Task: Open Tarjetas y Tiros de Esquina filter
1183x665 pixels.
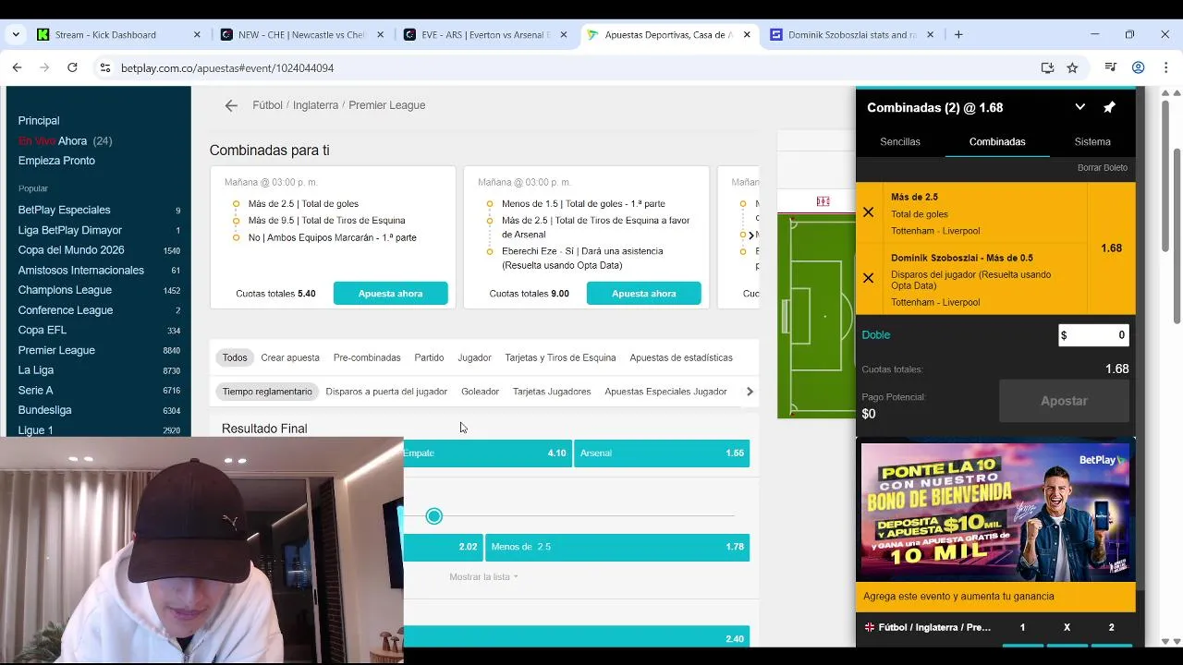Action: [x=560, y=357]
